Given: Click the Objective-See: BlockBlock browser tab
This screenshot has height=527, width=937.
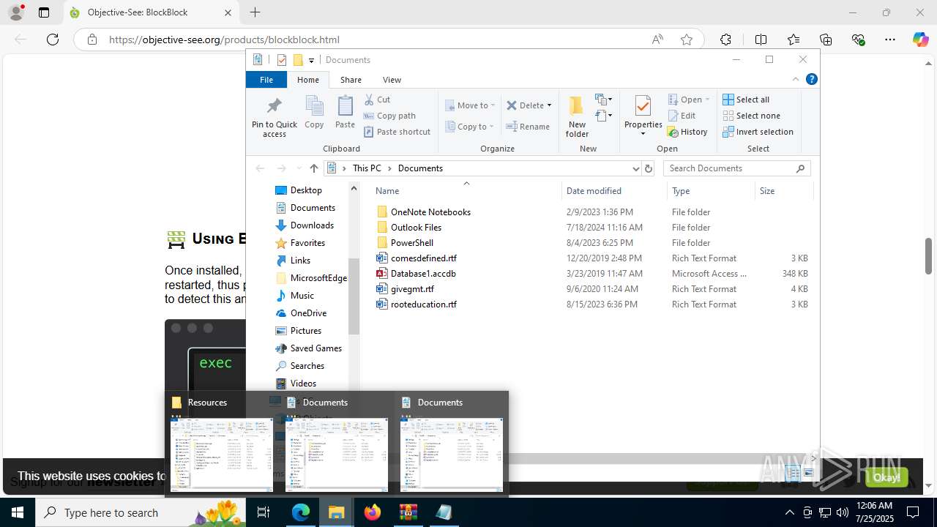Looking at the screenshot, I should [x=151, y=12].
